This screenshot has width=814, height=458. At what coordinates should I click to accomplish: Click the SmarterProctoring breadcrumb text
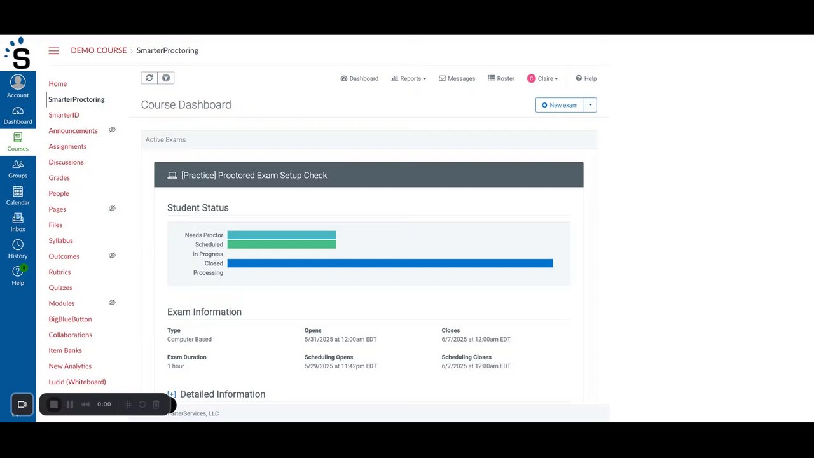[x=167, y=50]
